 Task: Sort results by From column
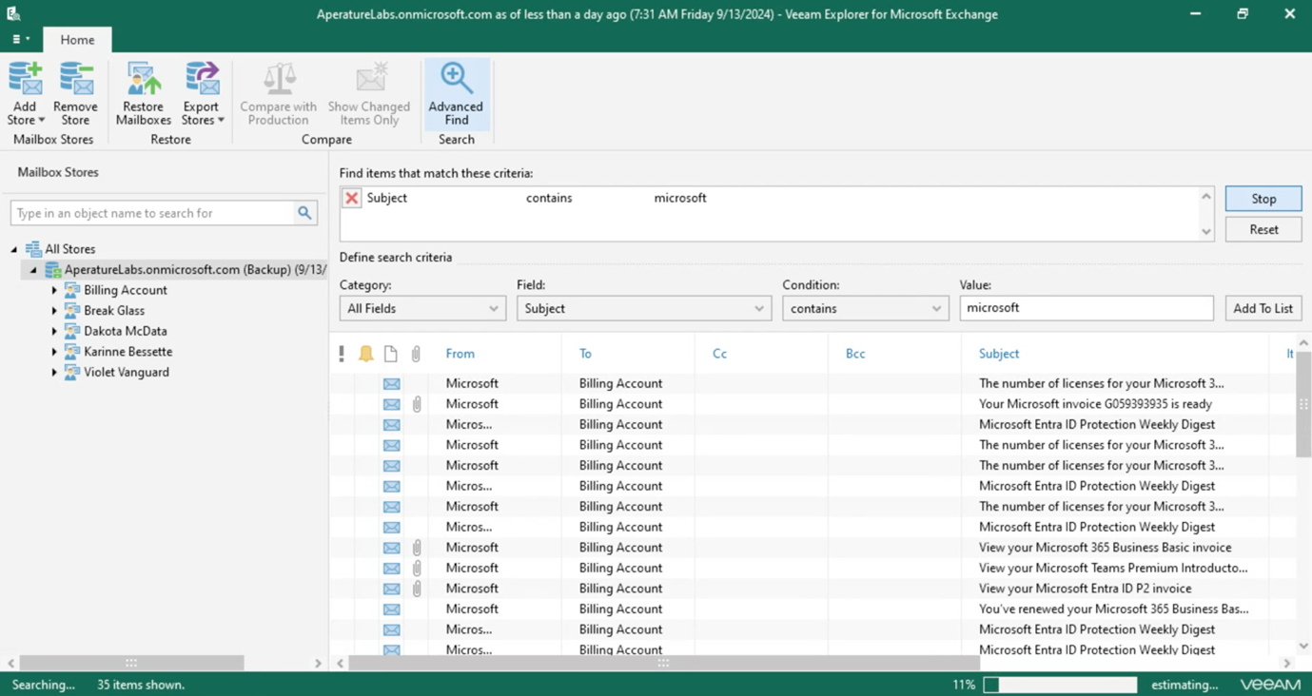[x=460, y=354]
